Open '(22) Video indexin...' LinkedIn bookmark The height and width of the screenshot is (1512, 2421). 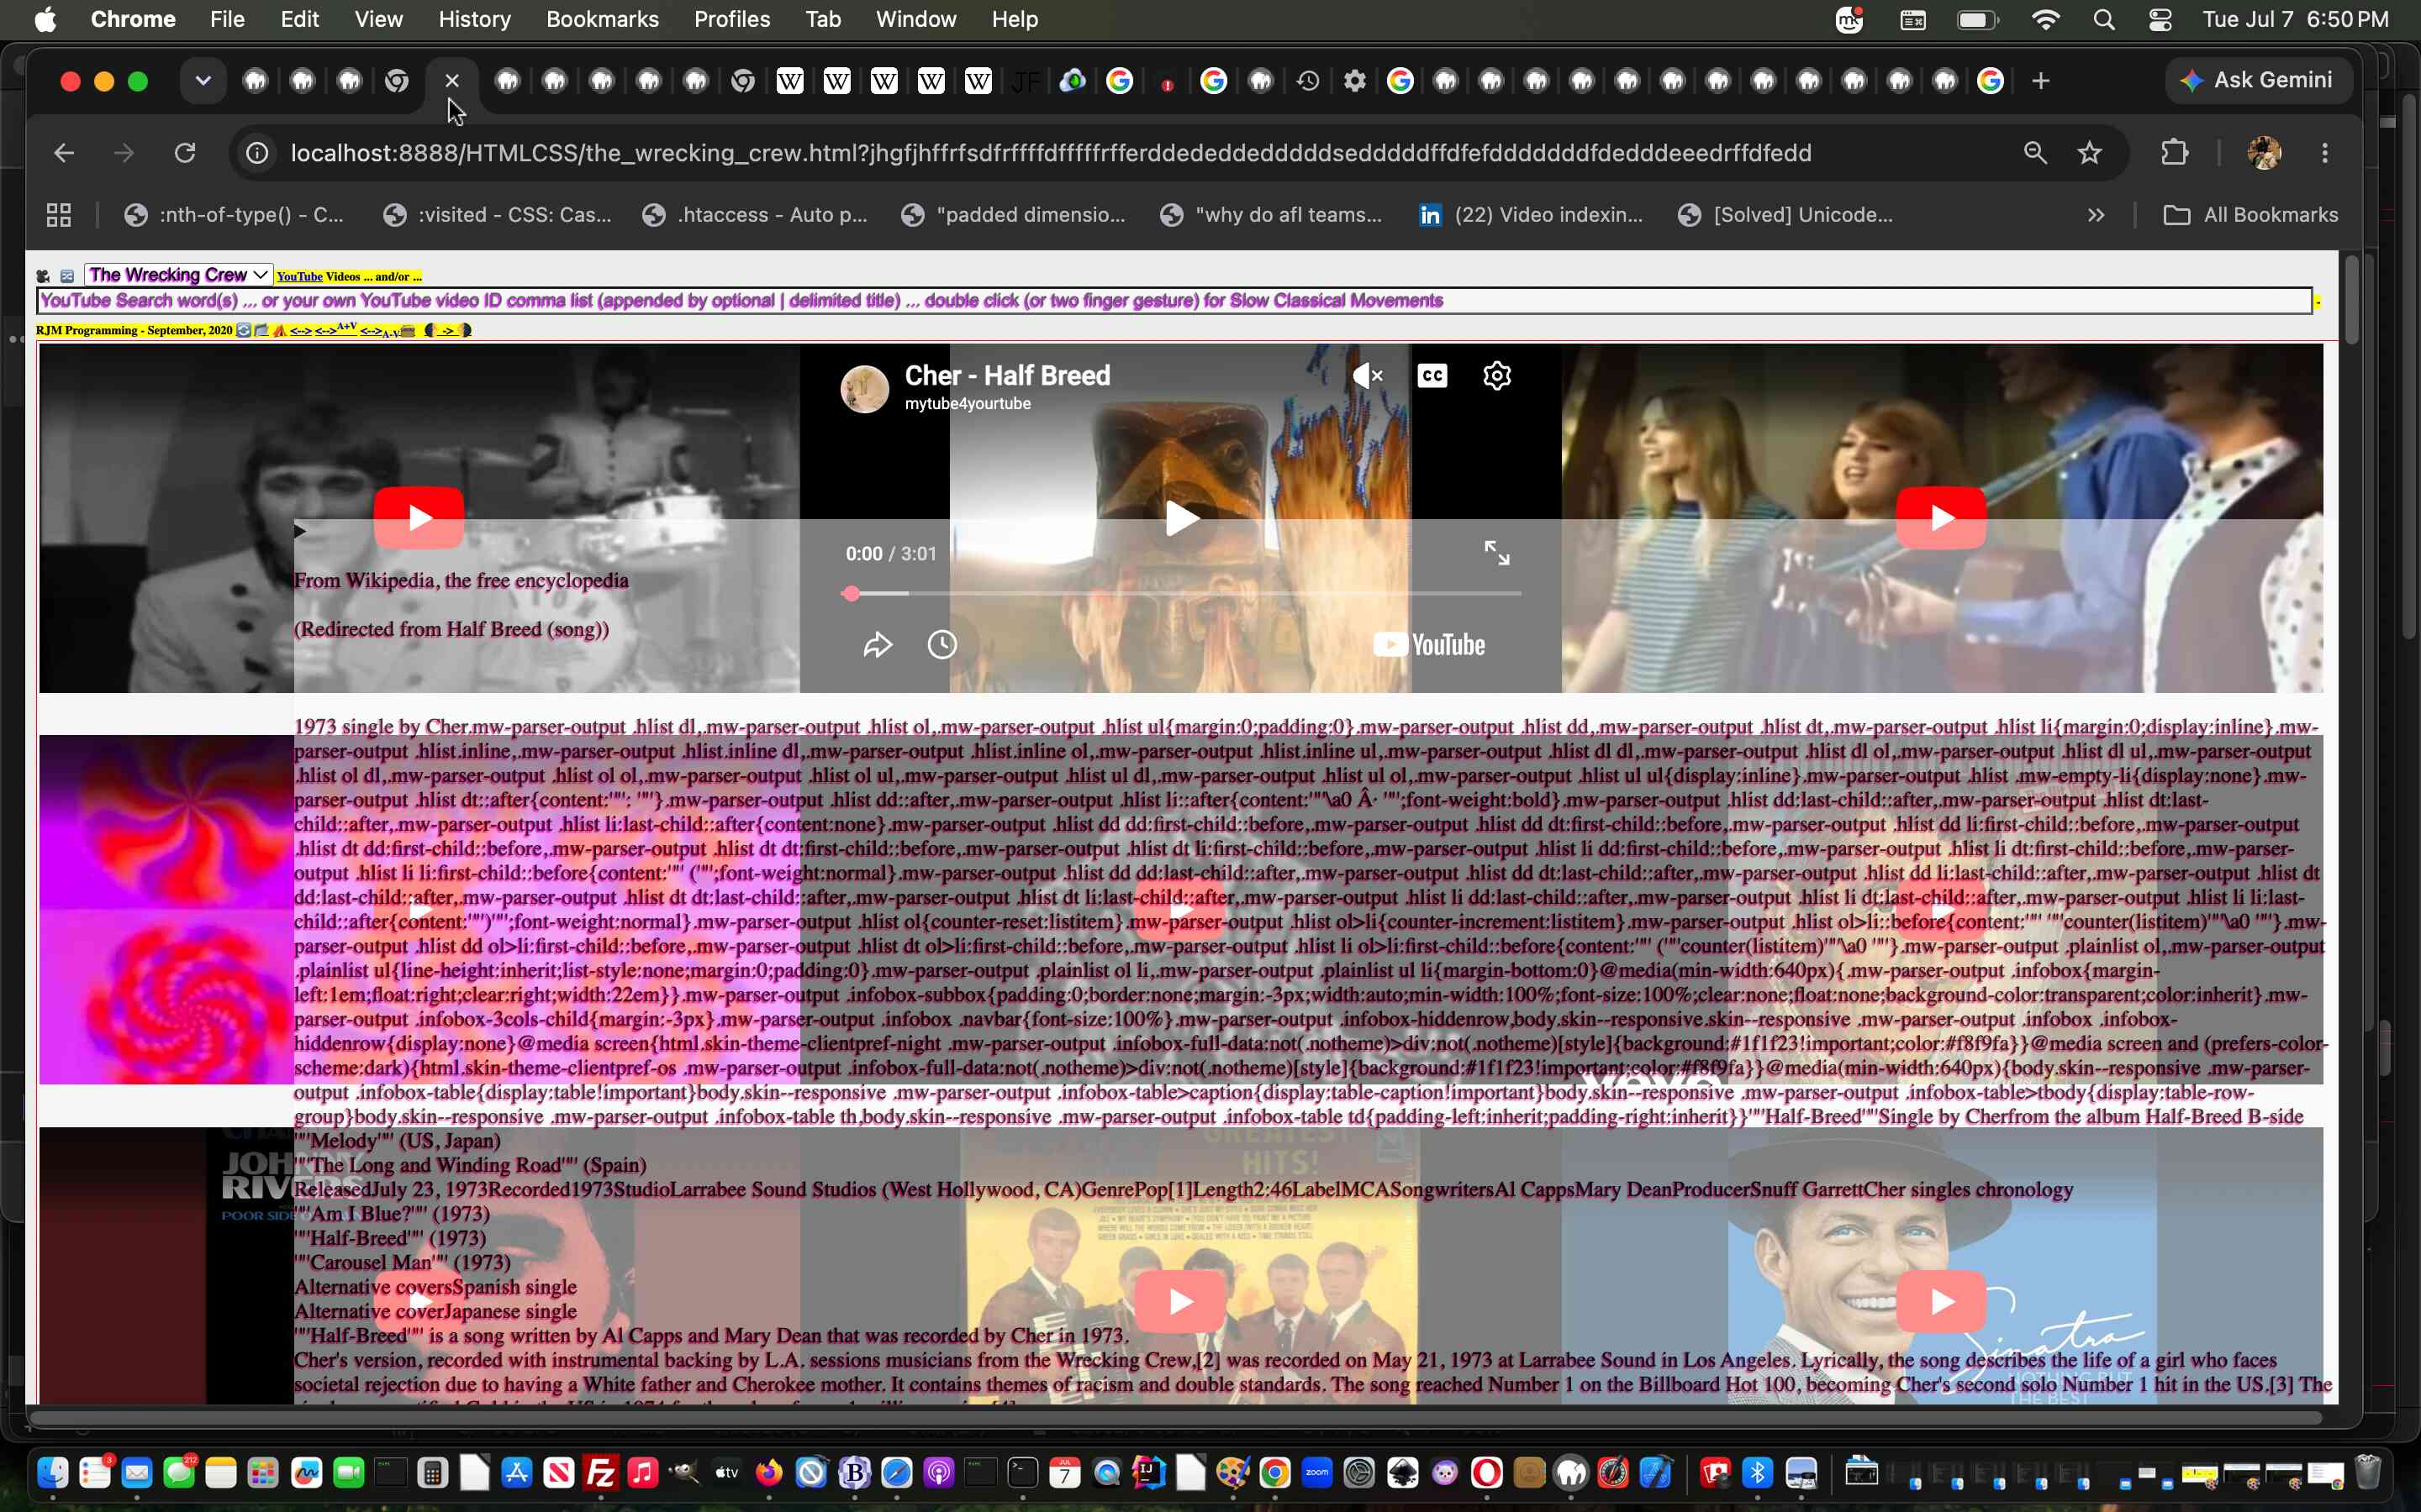(1532, 215)
